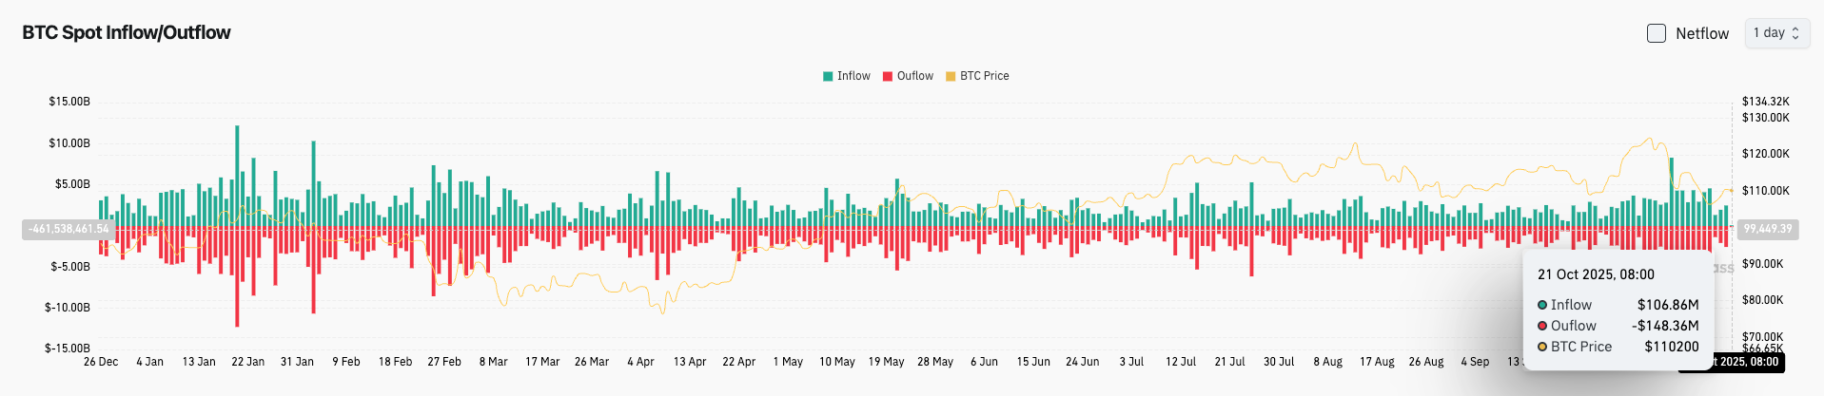1824x396 pixels.
Task: Click the up-down chevron beside 1 day
Action: point(1795,33)
